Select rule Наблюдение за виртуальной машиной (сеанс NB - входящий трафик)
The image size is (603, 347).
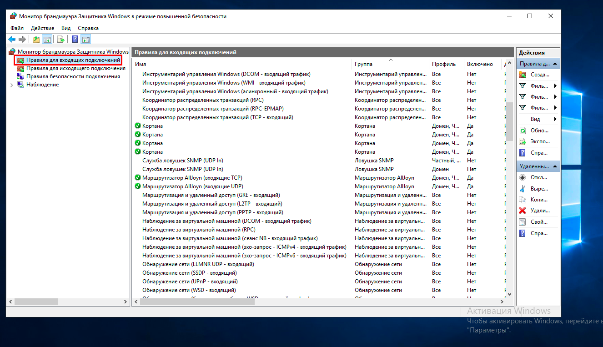click(230, 238)
